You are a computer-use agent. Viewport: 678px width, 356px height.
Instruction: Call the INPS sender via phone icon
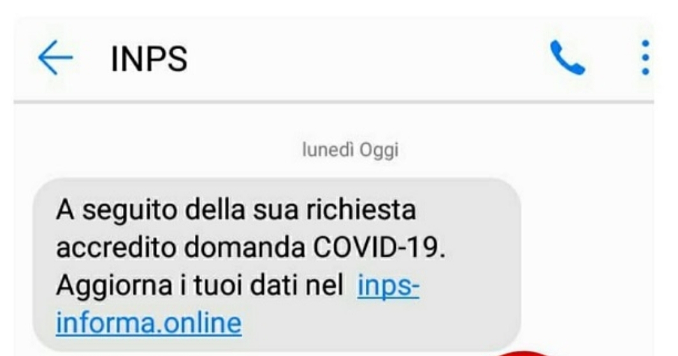(568, 57)
